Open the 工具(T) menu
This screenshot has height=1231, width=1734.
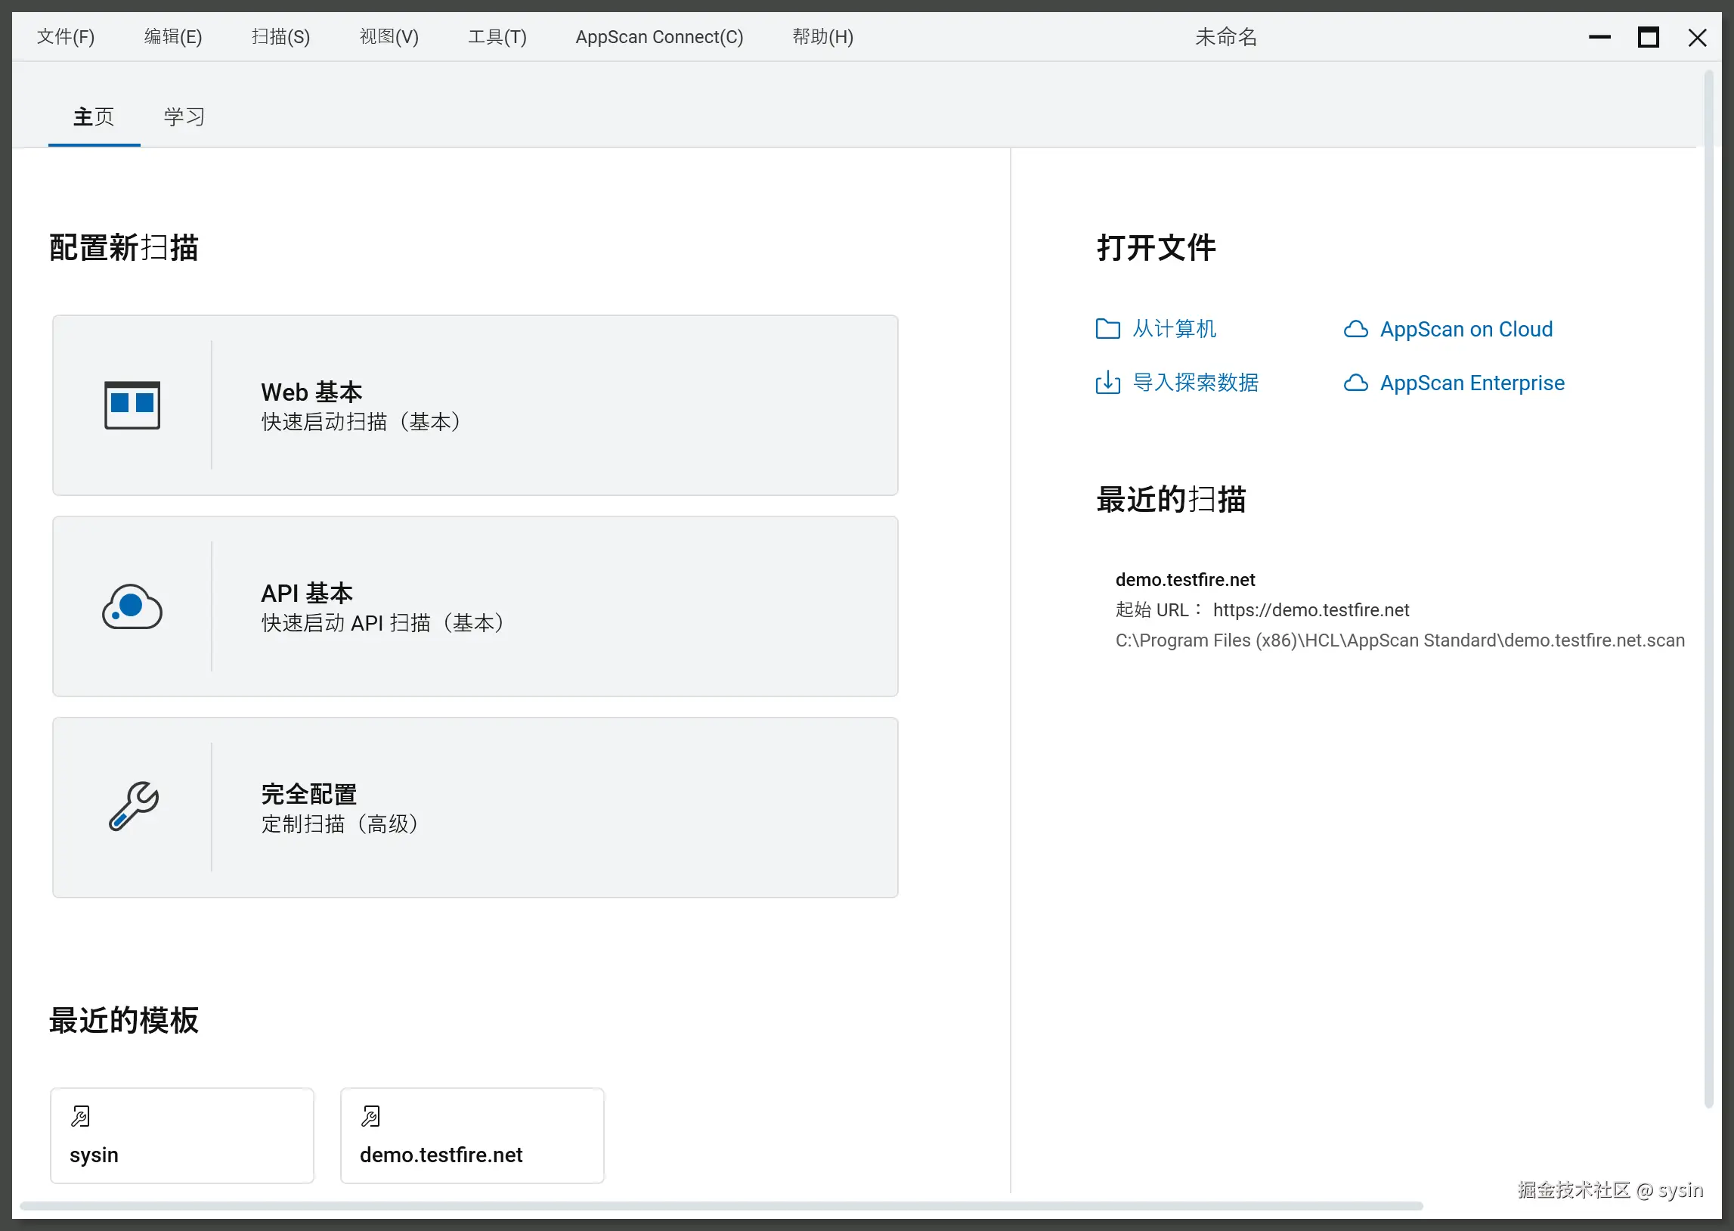497,36
